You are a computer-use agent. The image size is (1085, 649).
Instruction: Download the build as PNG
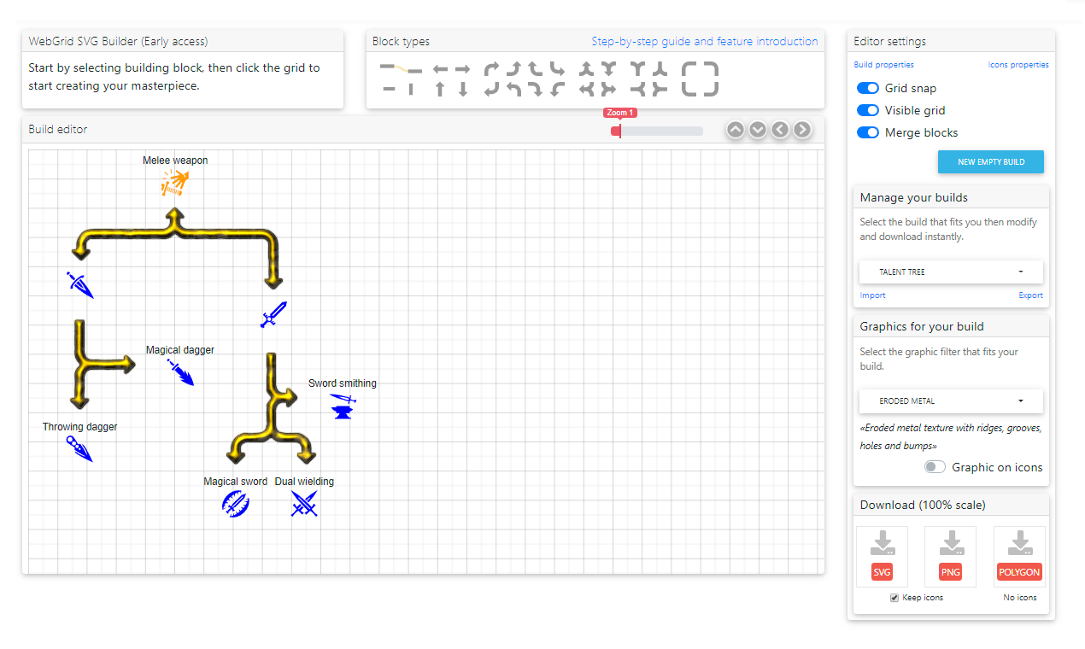(x=950, y=572)
